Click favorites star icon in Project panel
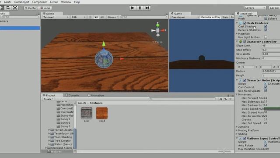Image resolution: width=280 pixels, height=158 pixels. click(231, 99)
